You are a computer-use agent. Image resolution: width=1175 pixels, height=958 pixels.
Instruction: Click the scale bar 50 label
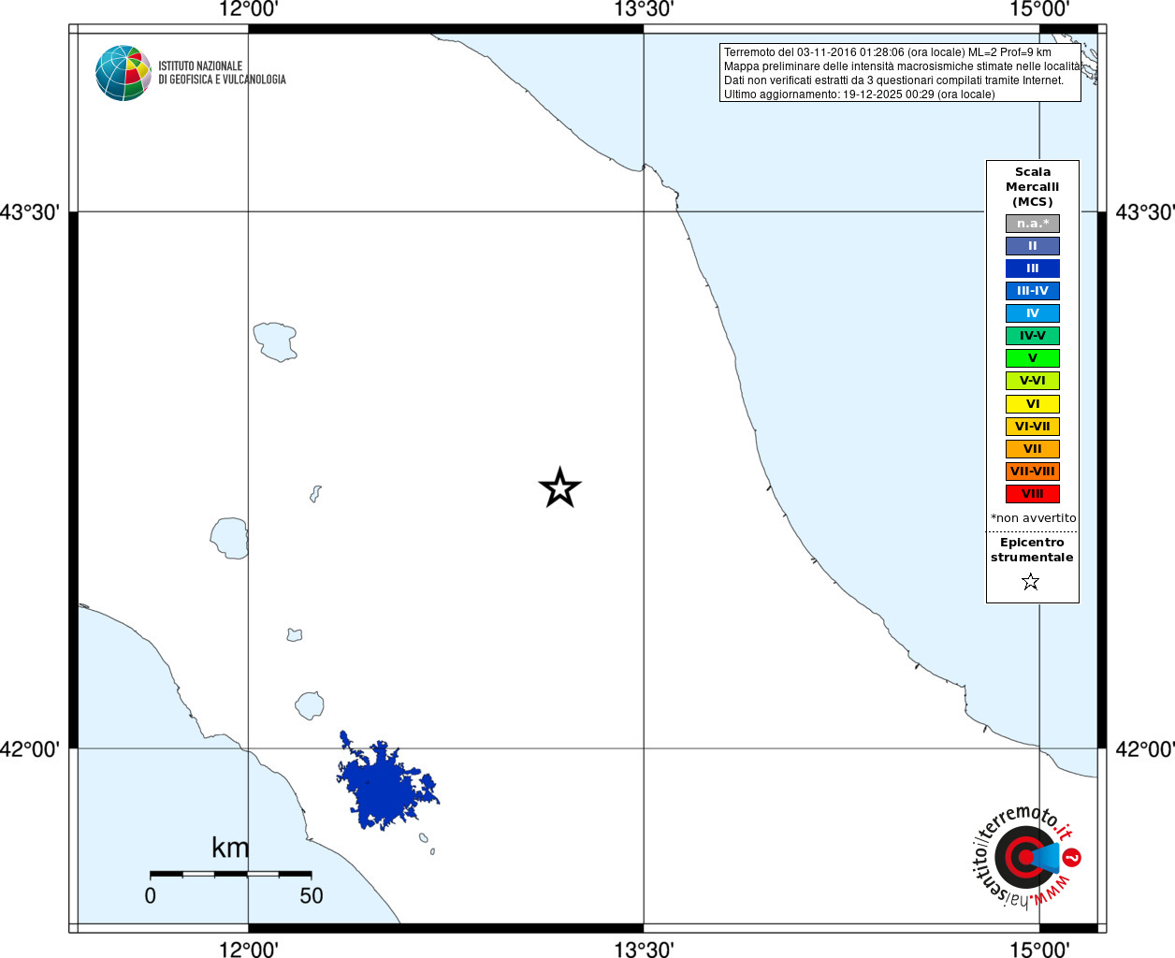click(312, 895)
